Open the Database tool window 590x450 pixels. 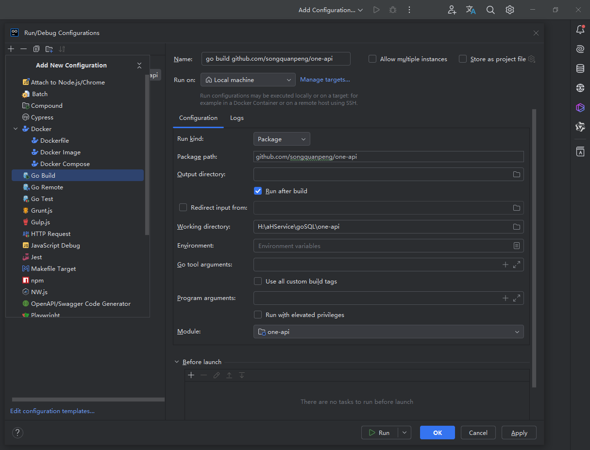[x=580, y=68]
